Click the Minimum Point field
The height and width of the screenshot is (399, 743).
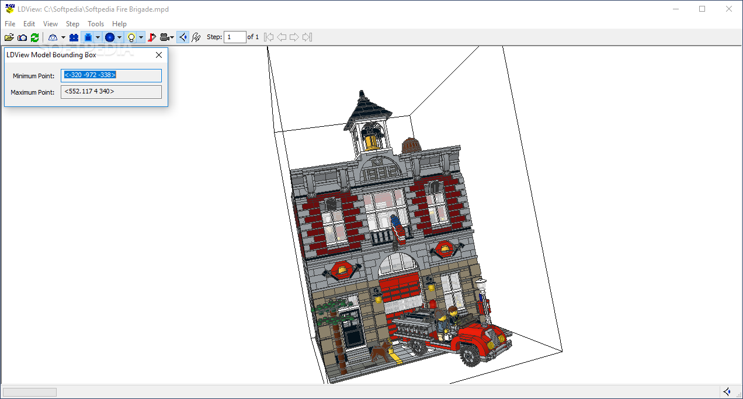[111, 75]
